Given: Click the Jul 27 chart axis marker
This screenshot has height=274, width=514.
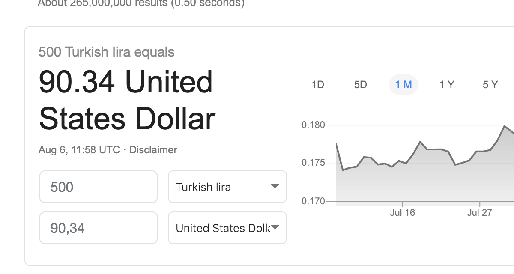Looking at the screenshot, I should coord(479,212).
